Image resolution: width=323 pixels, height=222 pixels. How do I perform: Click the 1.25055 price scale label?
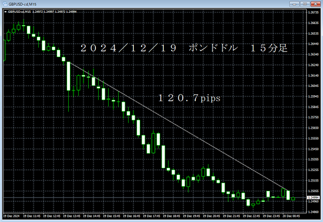pos(313,191)
